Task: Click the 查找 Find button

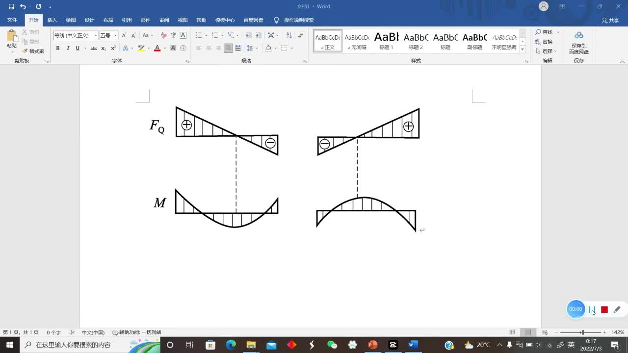Action: (544, 32)
